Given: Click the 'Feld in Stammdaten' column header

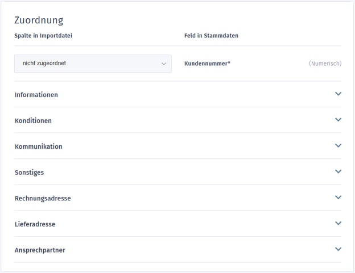Looking at the screenshot, I should pyautogui.click(x=211, y=36).
